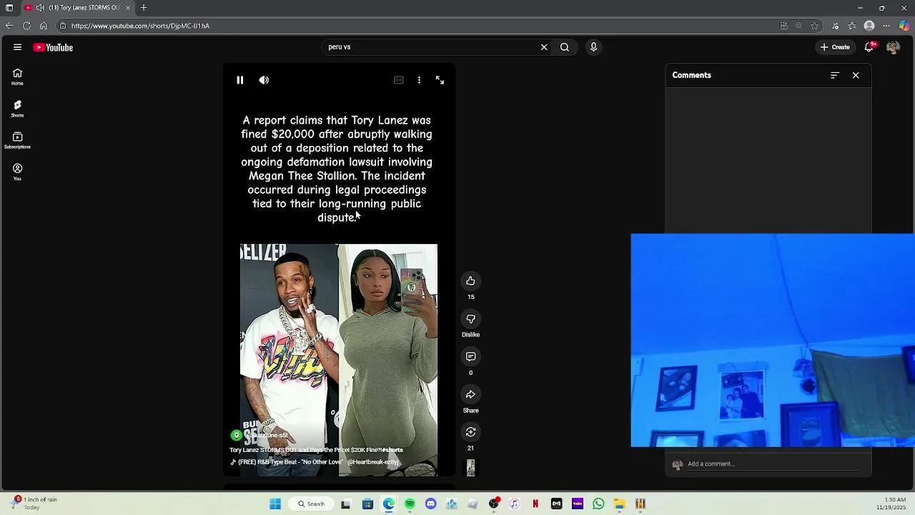Pause the Shorts video
Screen dimensions: 915x515
tap(240, 80)
